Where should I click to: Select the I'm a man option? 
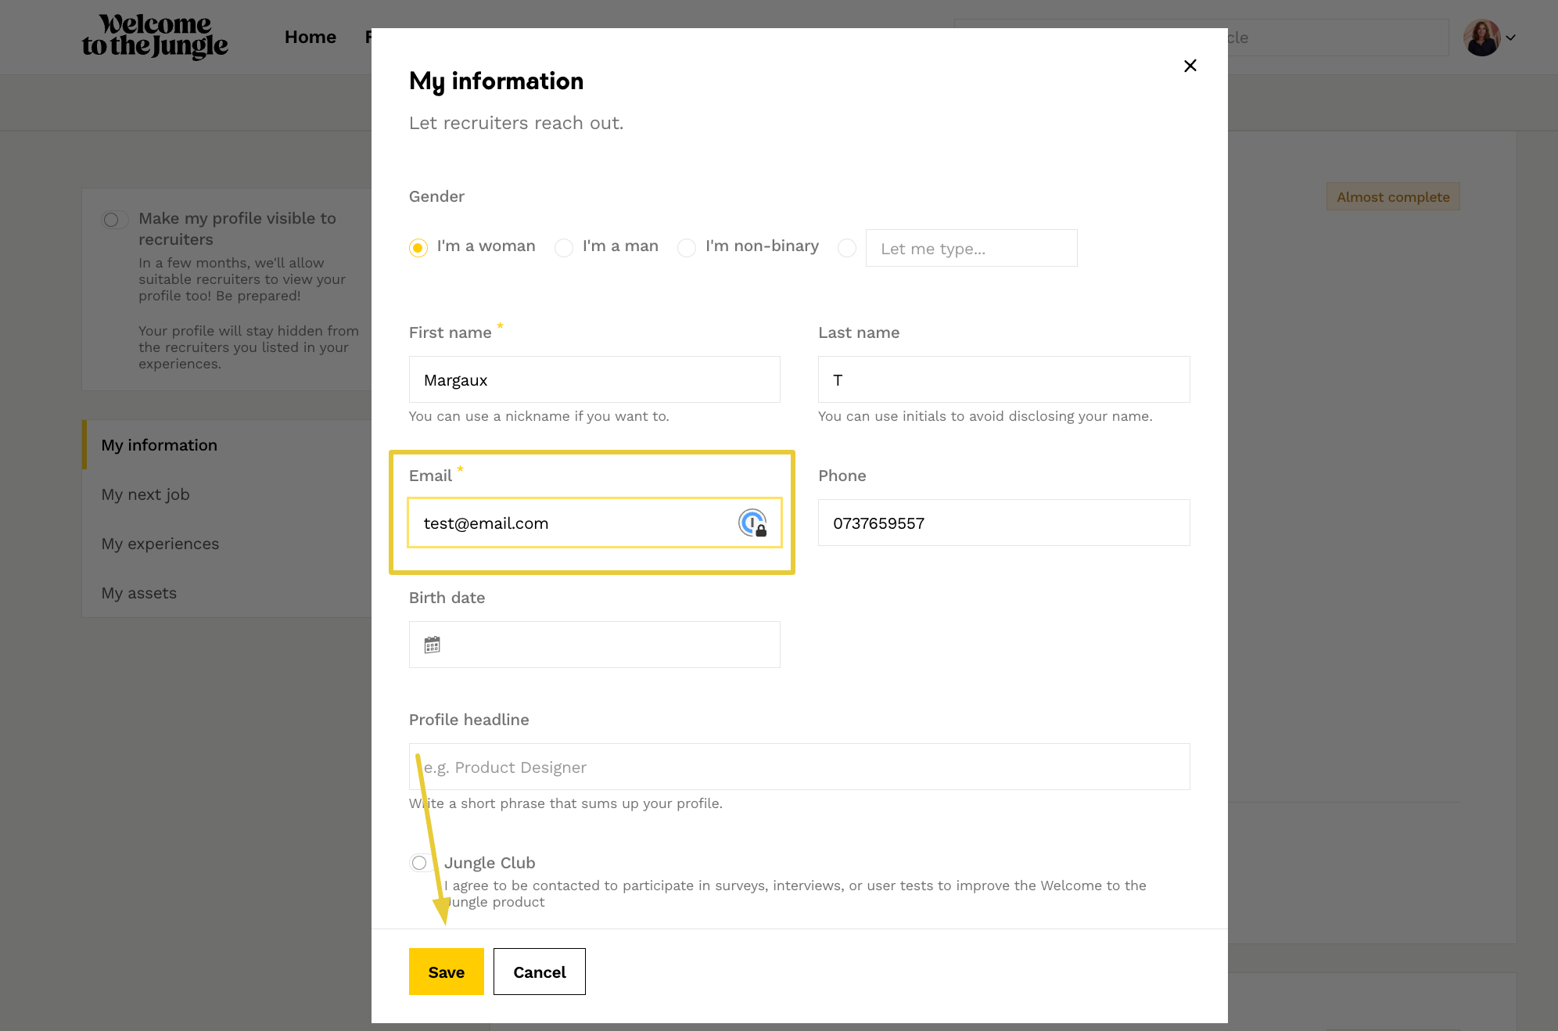564,248
